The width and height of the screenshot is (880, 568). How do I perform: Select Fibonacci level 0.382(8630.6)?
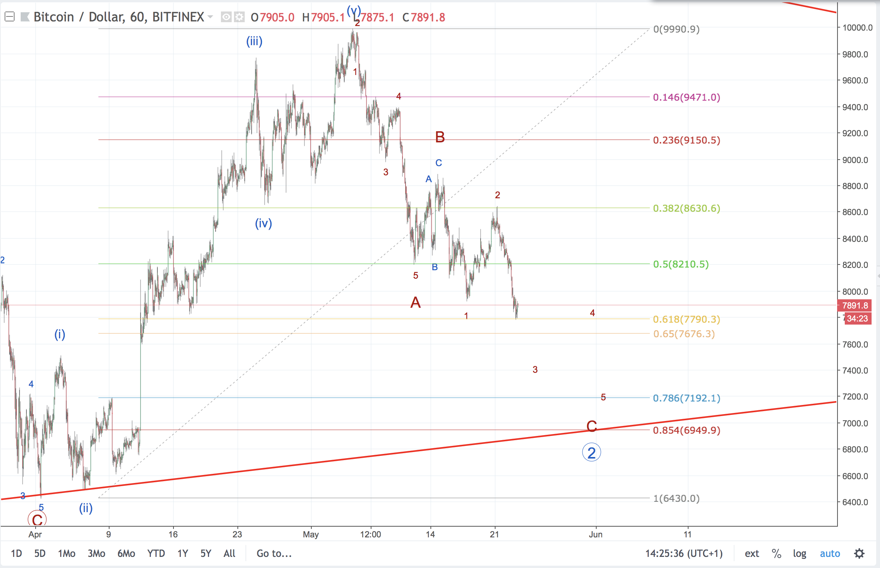pyautogui.click(x=687, y=208)
